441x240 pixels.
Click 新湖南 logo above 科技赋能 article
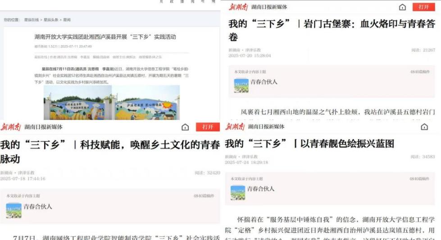click(11, 127)
